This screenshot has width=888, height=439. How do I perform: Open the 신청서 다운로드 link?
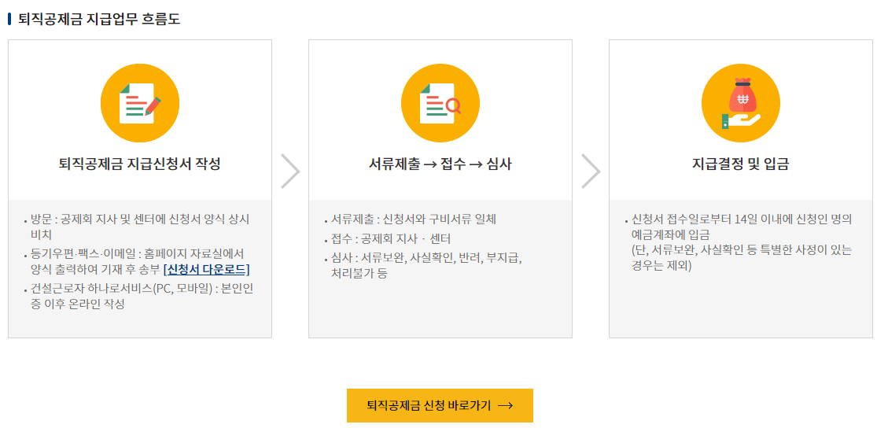pos(206,269)
